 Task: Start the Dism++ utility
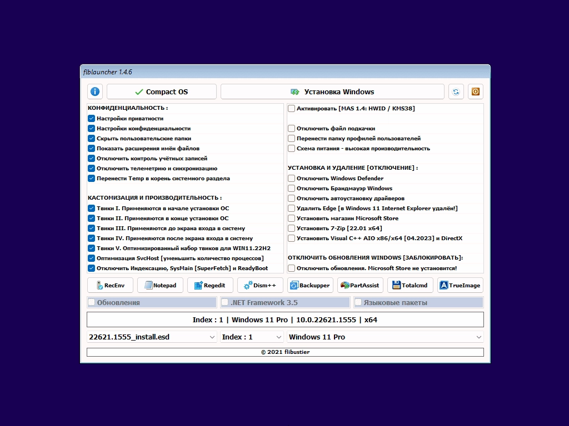tap(260, 286)
